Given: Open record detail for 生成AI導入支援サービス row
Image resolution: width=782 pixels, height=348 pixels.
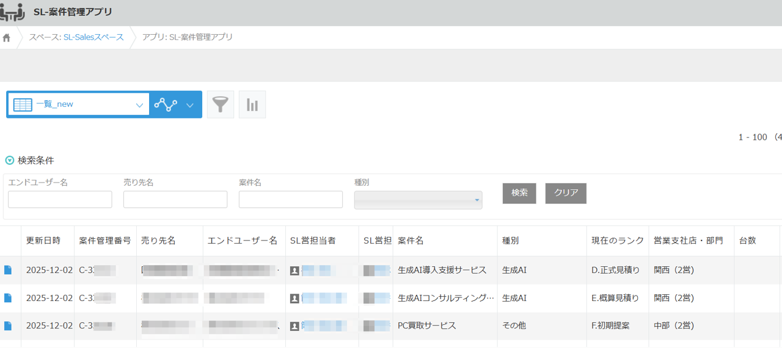Looking at the screenshot, I should (8, 270).
